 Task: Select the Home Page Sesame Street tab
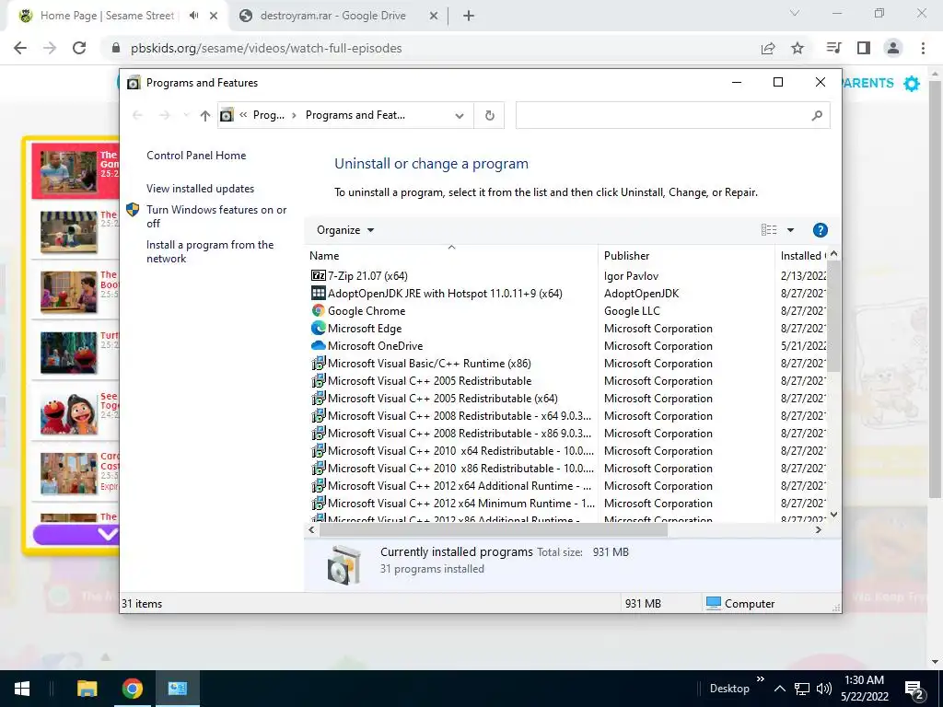[107, 16]
